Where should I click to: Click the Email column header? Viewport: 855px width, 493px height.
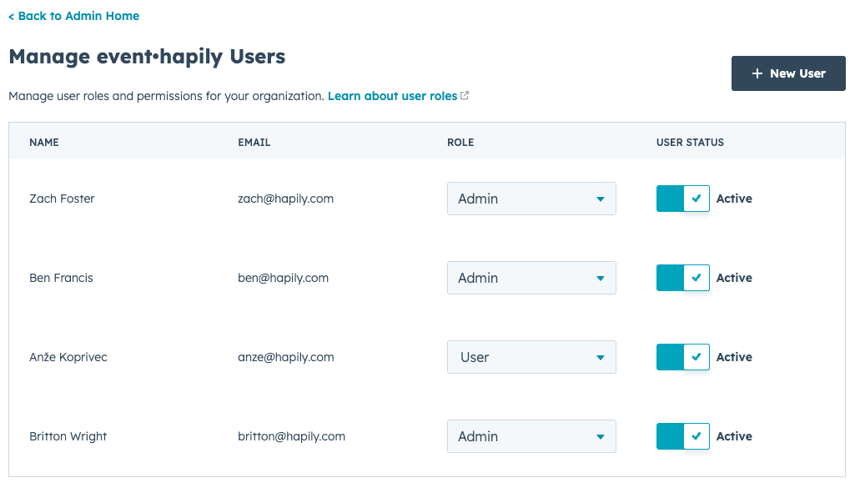click(254, 143)
